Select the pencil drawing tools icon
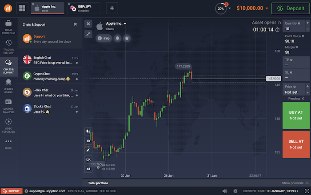Viewport: 311px width, 195px height. coord(88,150)
